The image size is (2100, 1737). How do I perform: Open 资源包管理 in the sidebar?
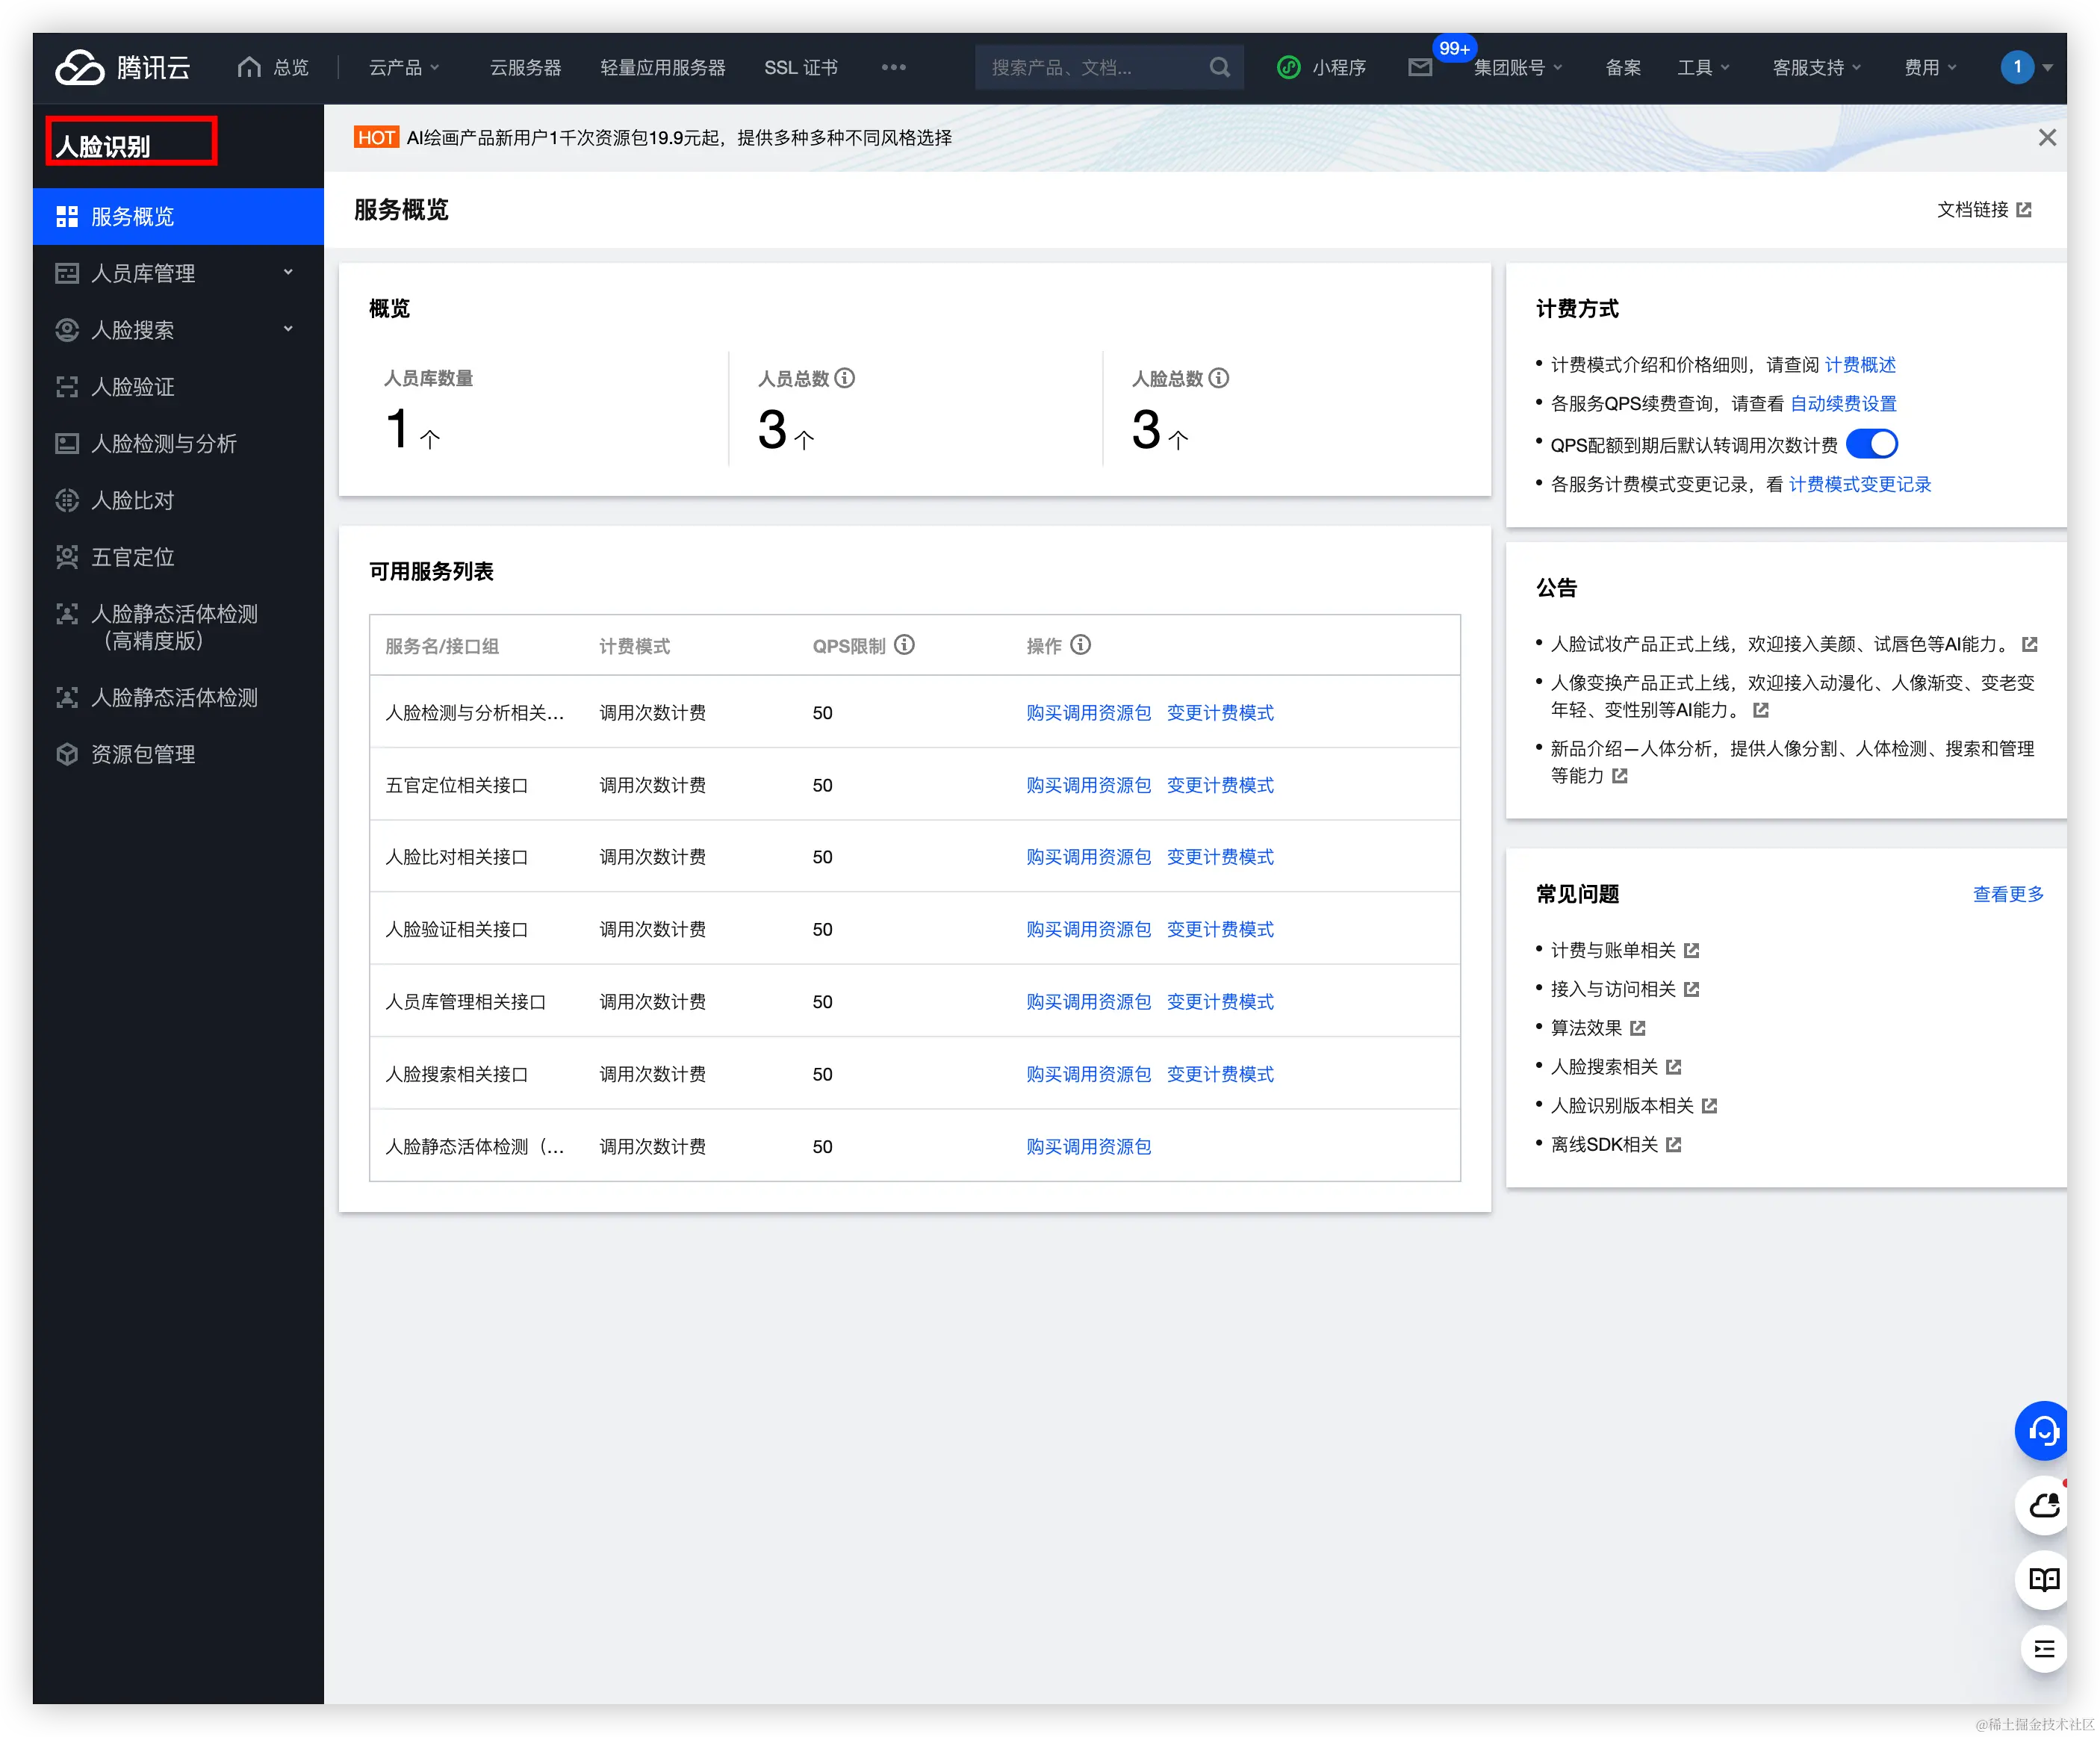click(143, 754)
